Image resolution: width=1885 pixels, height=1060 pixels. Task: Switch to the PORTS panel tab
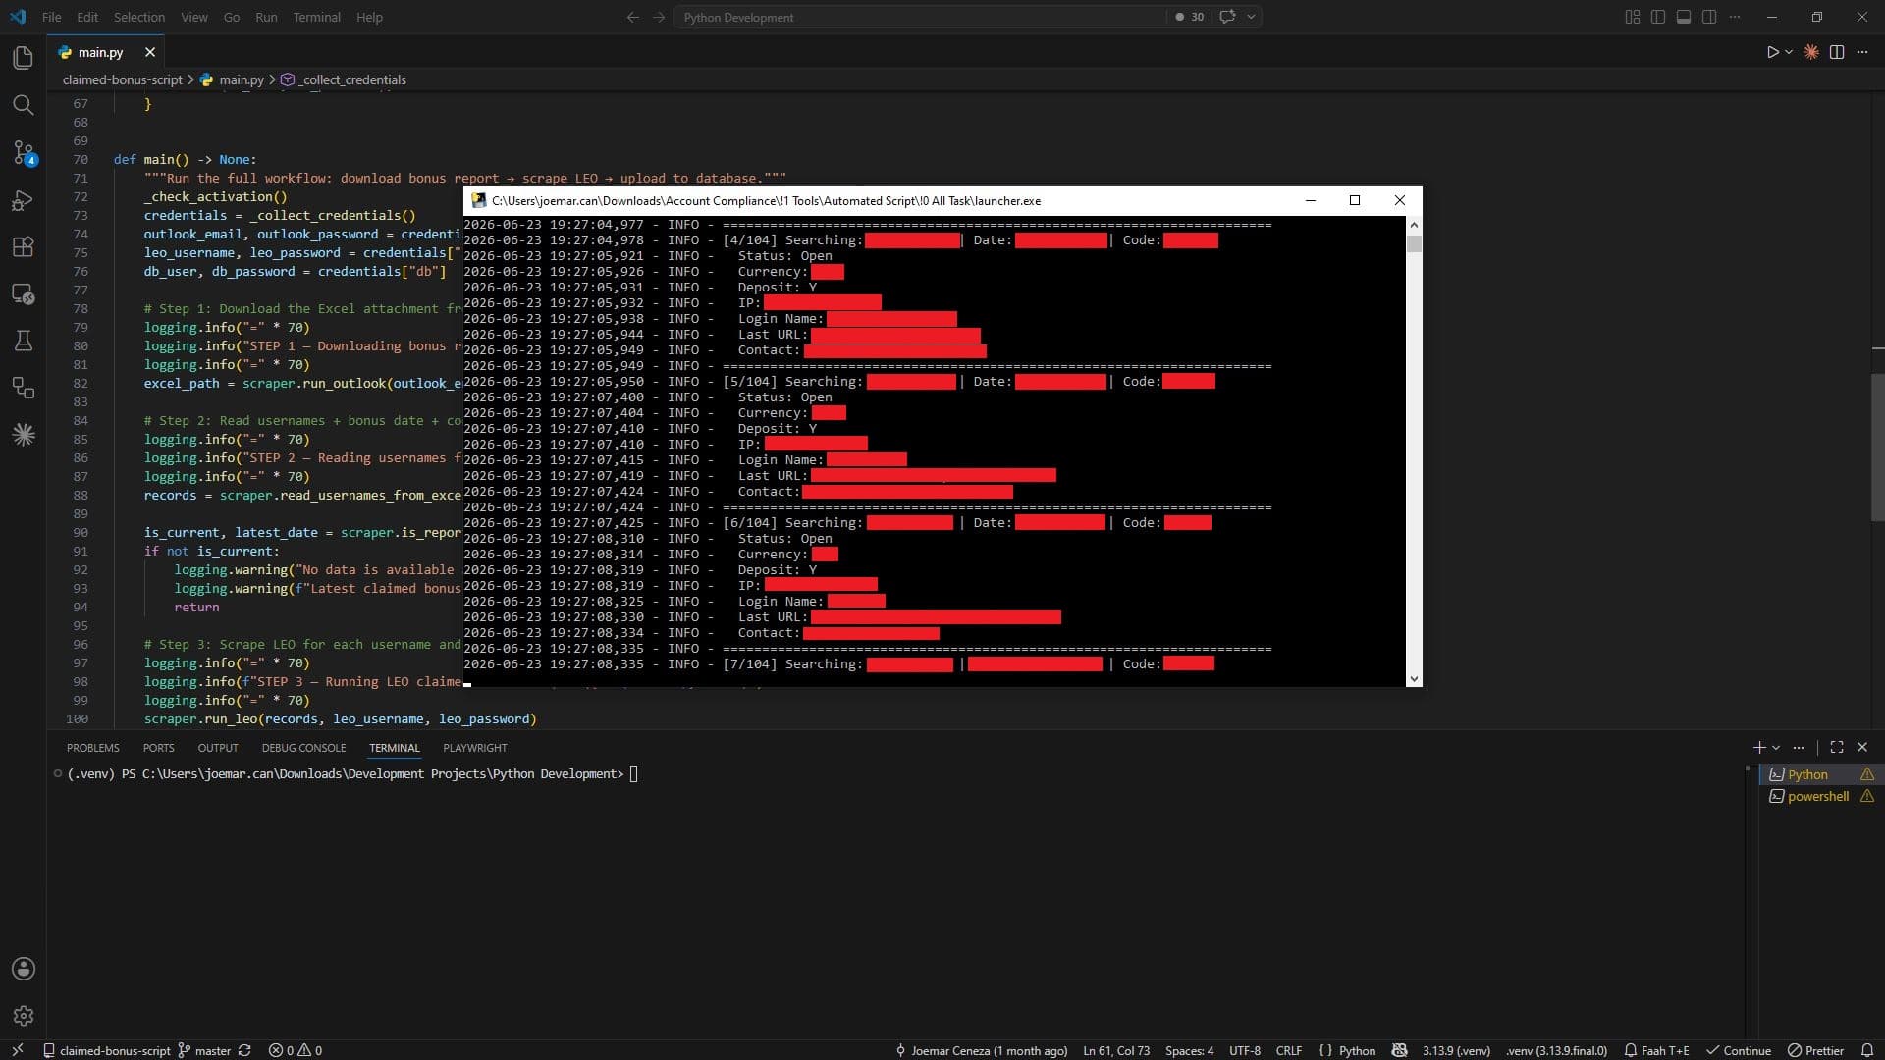click(x=159, y=748)
